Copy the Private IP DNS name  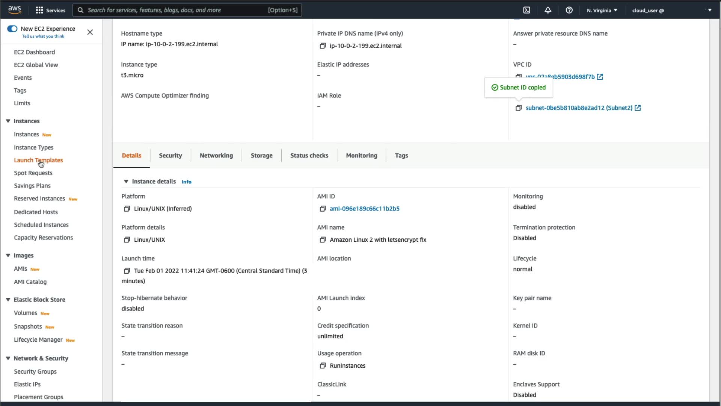(322, 46)
